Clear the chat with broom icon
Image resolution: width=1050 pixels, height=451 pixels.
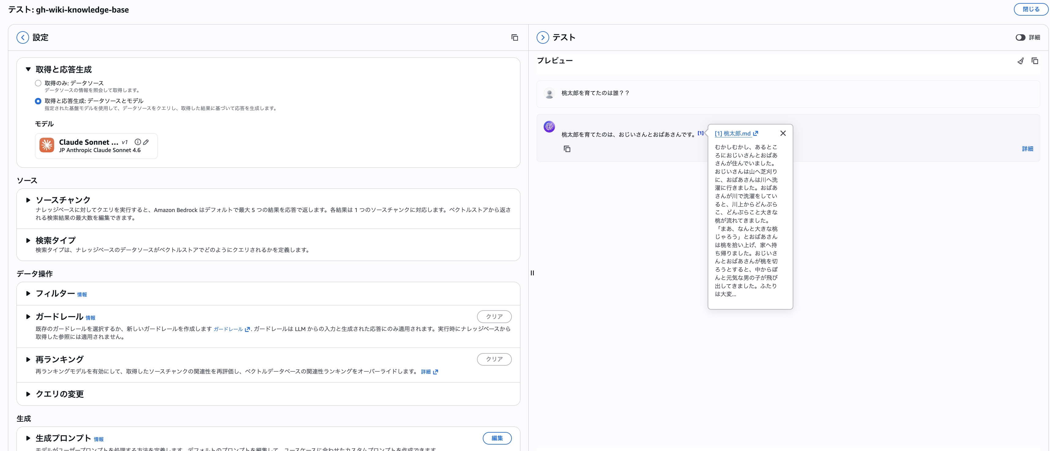tap(1020, 61)
